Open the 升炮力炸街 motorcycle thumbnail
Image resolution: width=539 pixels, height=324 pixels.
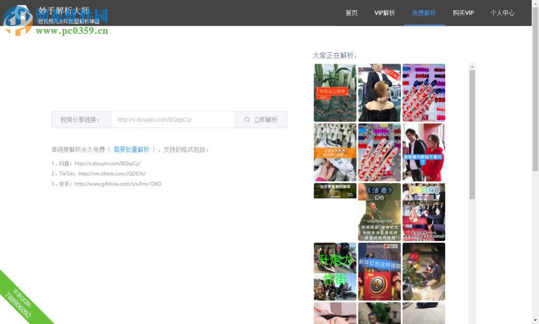pyautogui.click(x=335, y=272)
